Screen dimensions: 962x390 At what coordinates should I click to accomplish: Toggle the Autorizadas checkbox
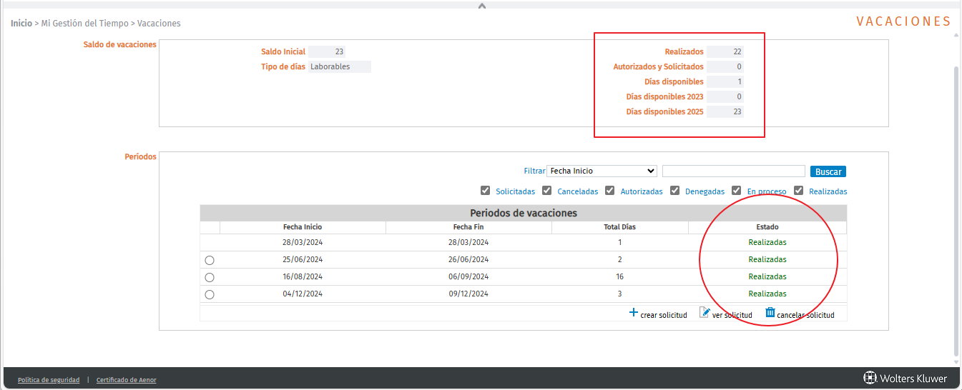point(610,191)
